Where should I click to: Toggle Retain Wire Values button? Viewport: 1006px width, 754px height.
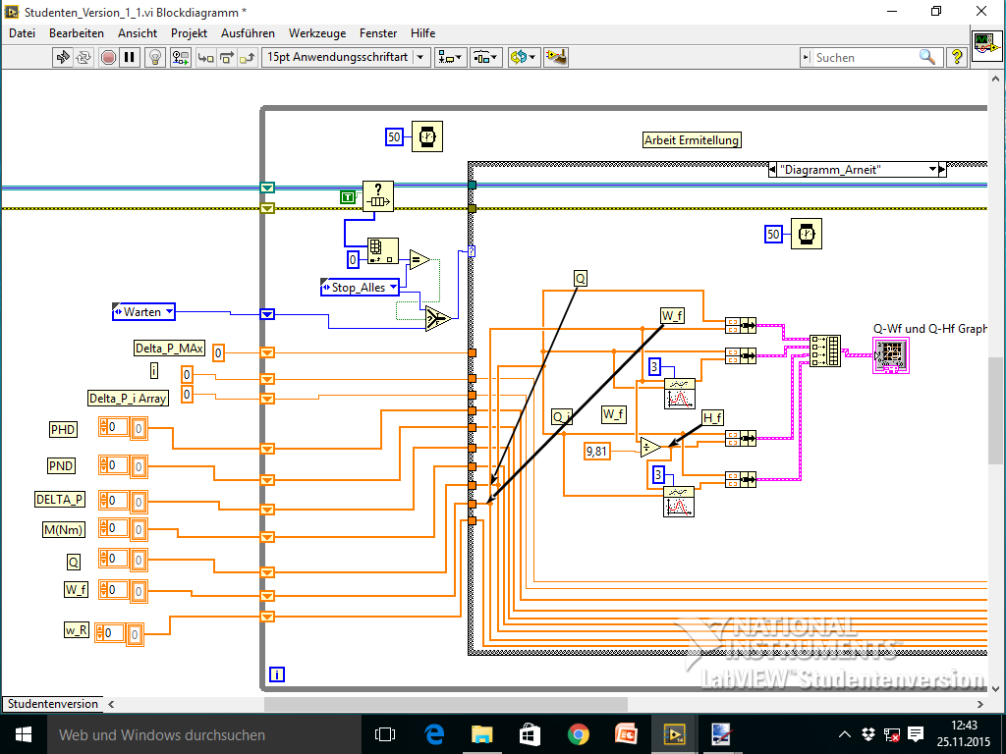(x=180, y=58)
